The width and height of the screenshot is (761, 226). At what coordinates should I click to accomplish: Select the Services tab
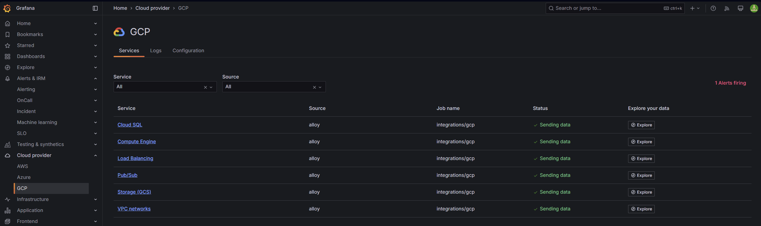coord(129,51)
